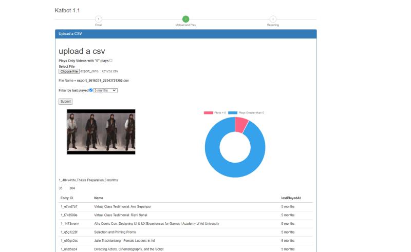Click the 'lastPlayedAt' column header
This screenshot has height=252, width=411.
tap(290, 198)
